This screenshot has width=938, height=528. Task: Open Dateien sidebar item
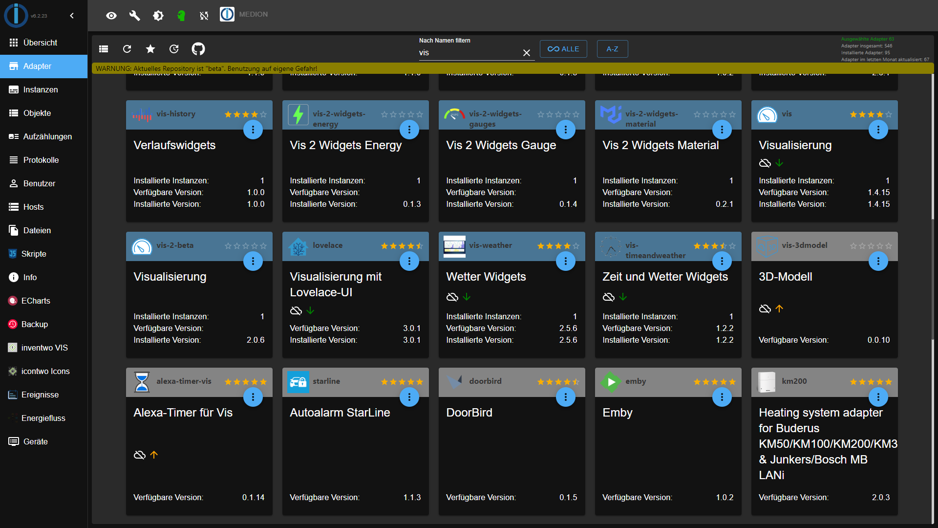[x=44, y=230]
